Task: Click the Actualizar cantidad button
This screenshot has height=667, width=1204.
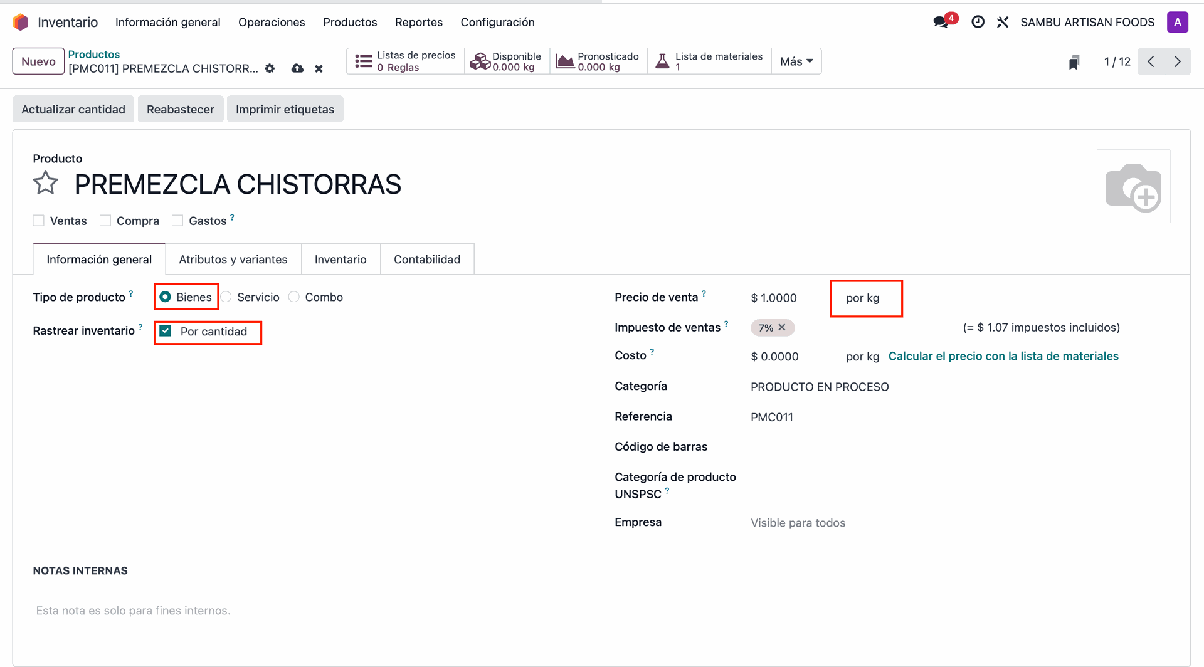Action: tap(73, 109)
